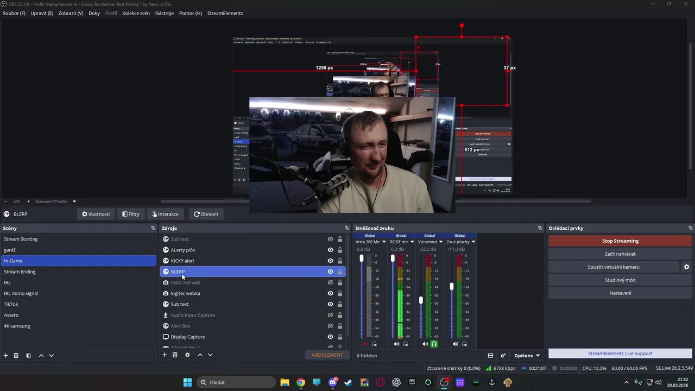Open preview scaling dropdown arrow

pos(74,201)
